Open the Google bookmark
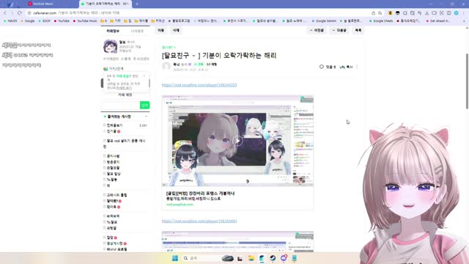The height and width of the screenshot is (264, 469). point(28,21)
